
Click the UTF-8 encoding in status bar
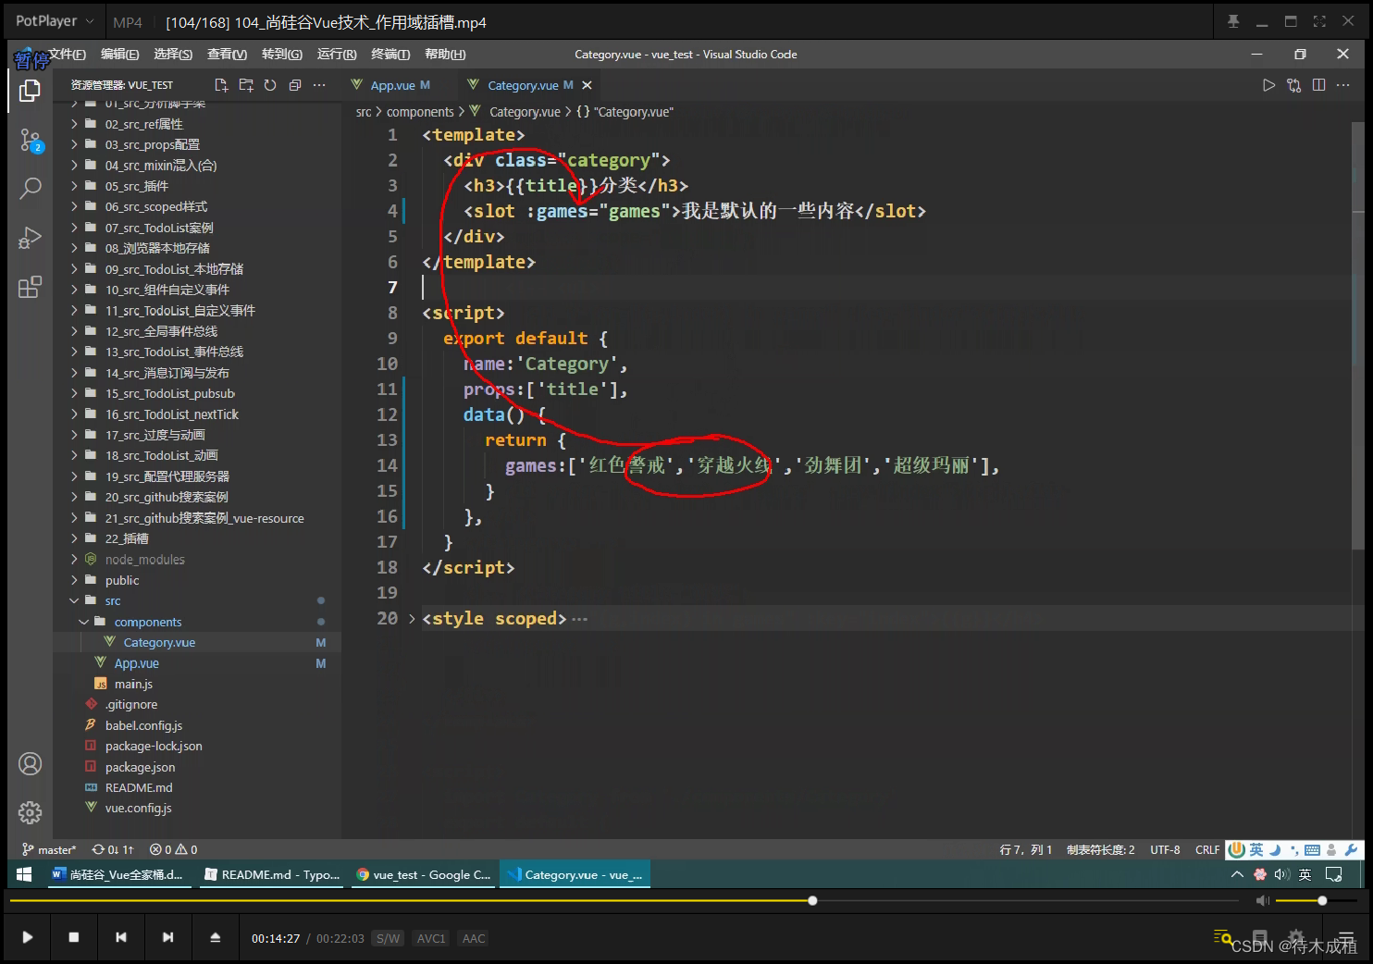(1165, 849)
